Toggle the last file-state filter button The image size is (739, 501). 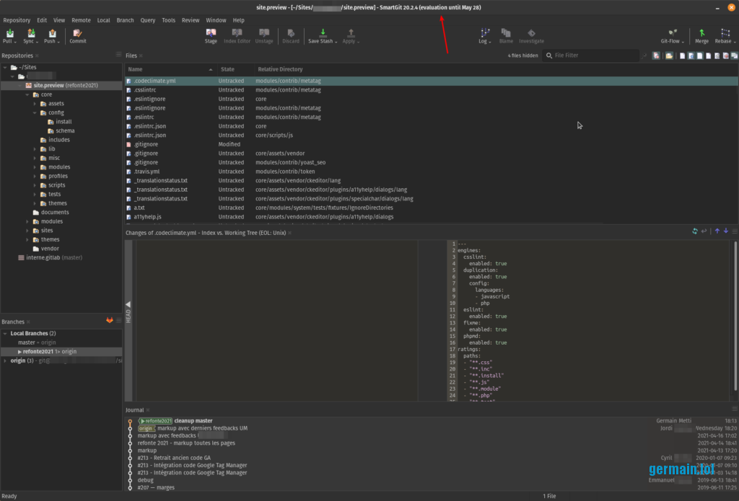(x=734, y=56)
